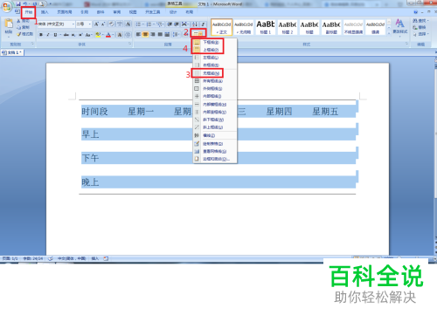The image size is (437, 315).
Task: Grow font size with larger A icon
Action: click(96, 24)
